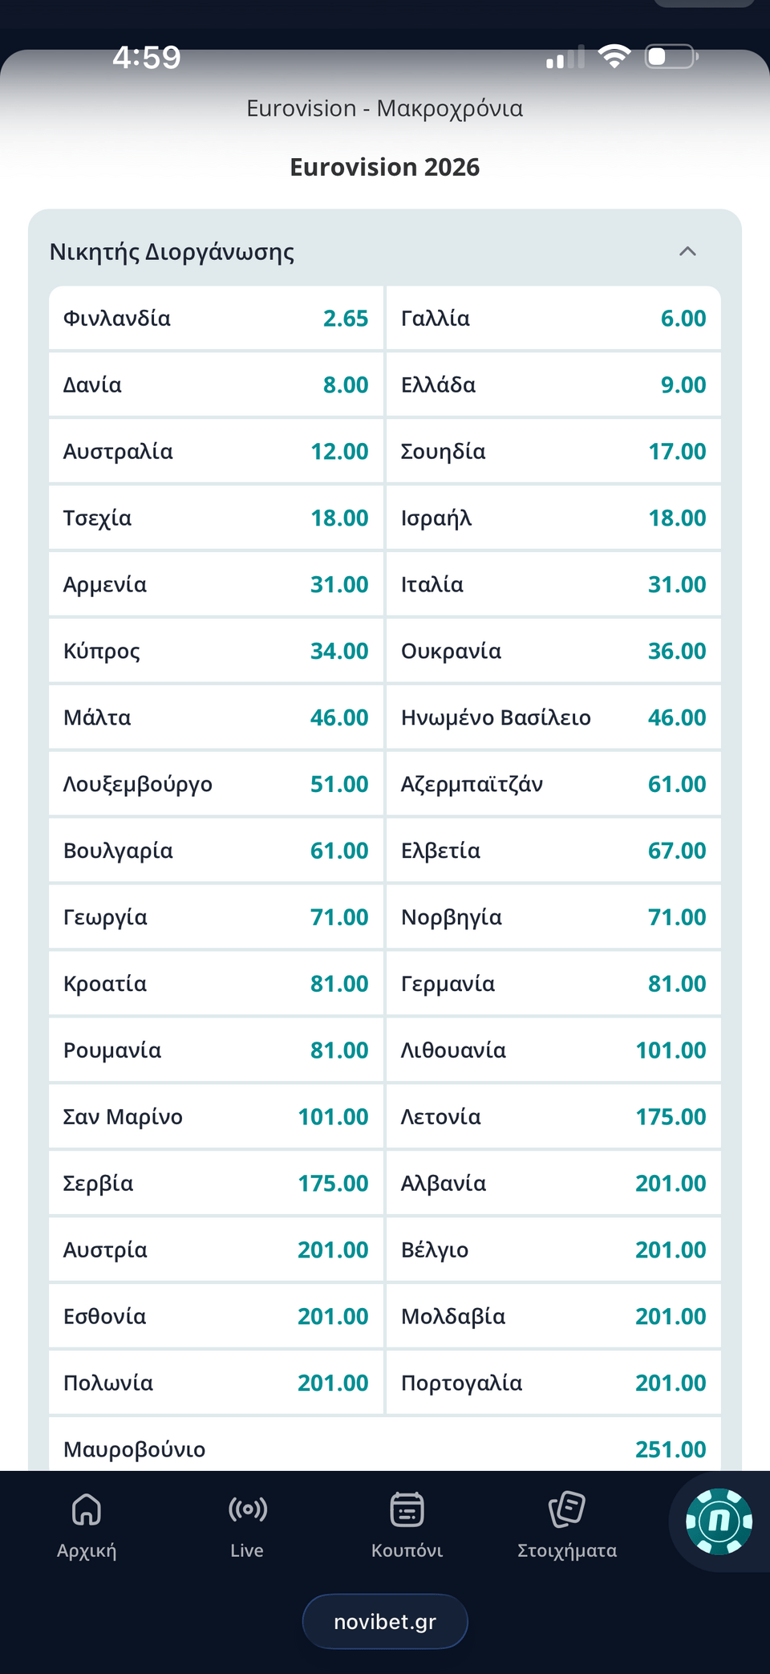Select Κύπρος at 34.00 odds
The width and height of the screenshot is (770, 1674).
216,652
